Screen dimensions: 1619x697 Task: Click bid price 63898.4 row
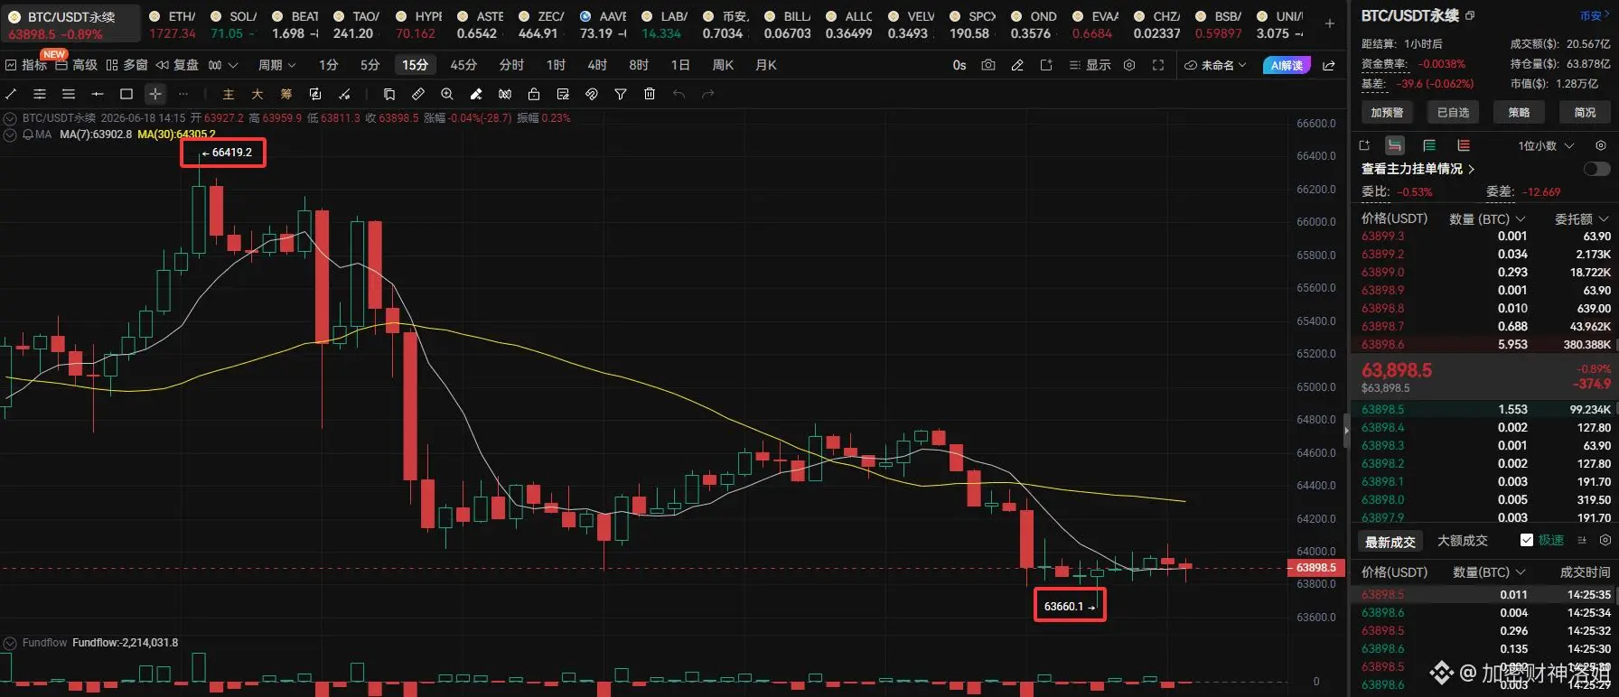(1485, 428)
